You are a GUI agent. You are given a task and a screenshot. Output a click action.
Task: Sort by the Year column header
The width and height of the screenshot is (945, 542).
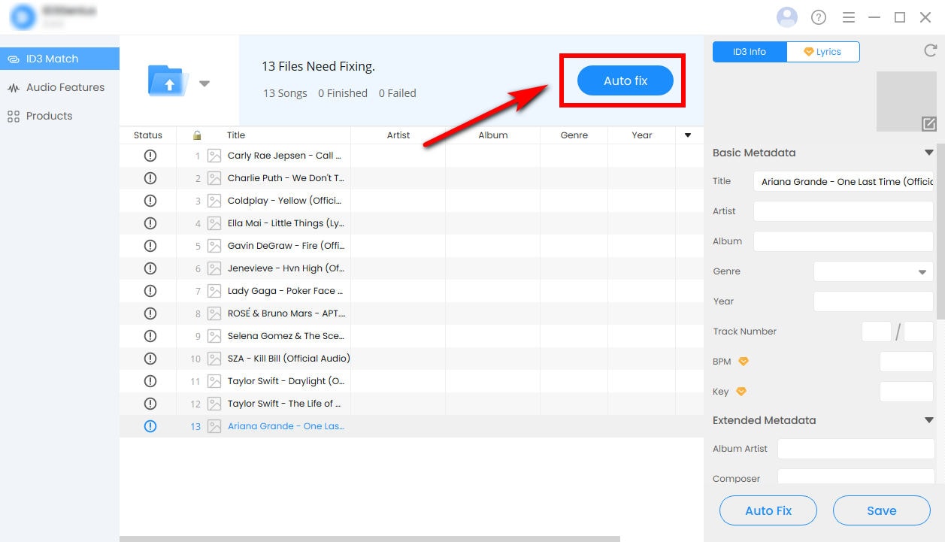point(642,135)
